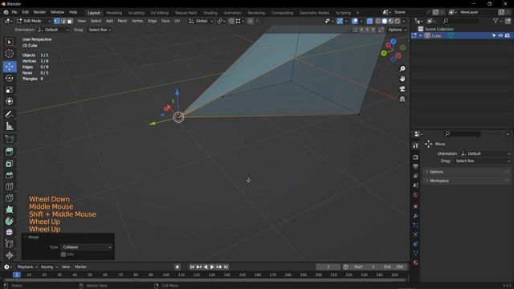Screen dimensions: 514x289
Task: Click the pan view hand icon
Action: coord(402,79)
